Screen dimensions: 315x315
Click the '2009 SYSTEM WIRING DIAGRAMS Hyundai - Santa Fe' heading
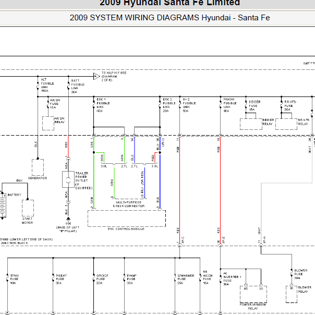(x=169, y=18)
